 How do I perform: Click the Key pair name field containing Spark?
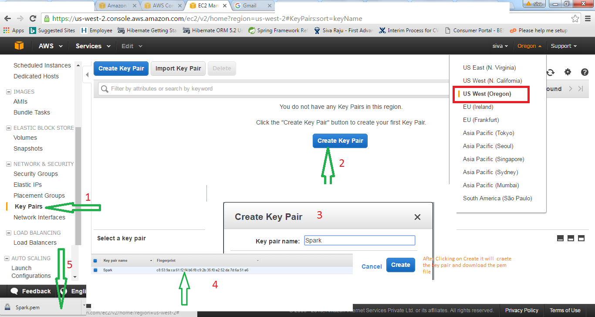click(359, 240)
